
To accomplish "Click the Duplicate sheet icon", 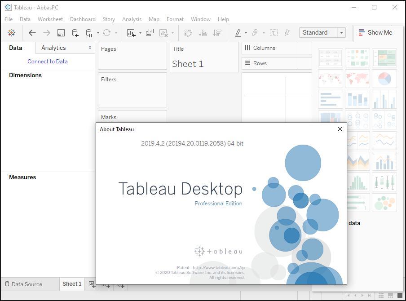I will pos(150,33).
